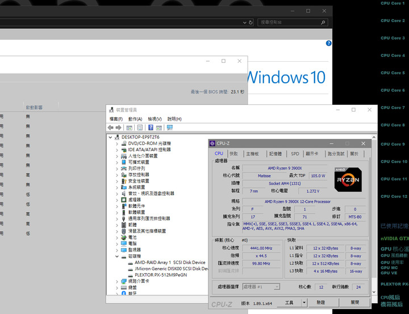
Task: Click the 安全性裝置 security key icon
Action: coord(124,181)
